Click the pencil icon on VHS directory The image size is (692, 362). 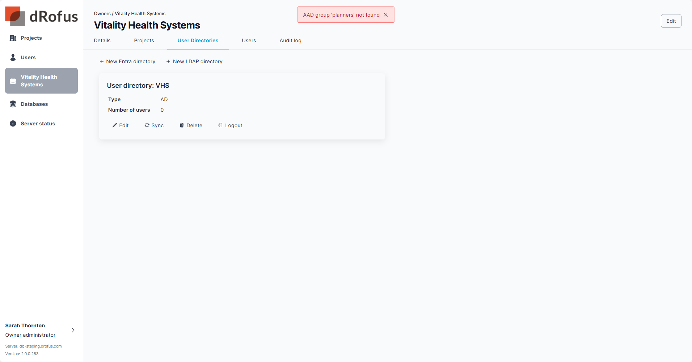(x=115, y=125)
